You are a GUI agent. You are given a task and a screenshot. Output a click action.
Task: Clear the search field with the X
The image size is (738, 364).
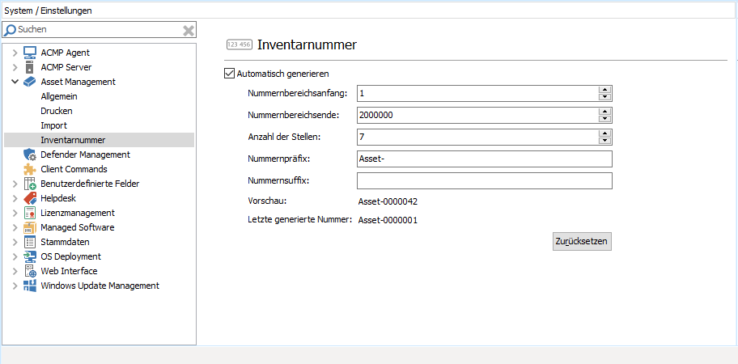coord(189,31)
